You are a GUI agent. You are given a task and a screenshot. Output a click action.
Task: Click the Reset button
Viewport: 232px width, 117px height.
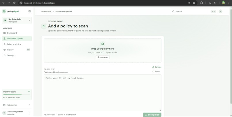[x=156, y=71]
